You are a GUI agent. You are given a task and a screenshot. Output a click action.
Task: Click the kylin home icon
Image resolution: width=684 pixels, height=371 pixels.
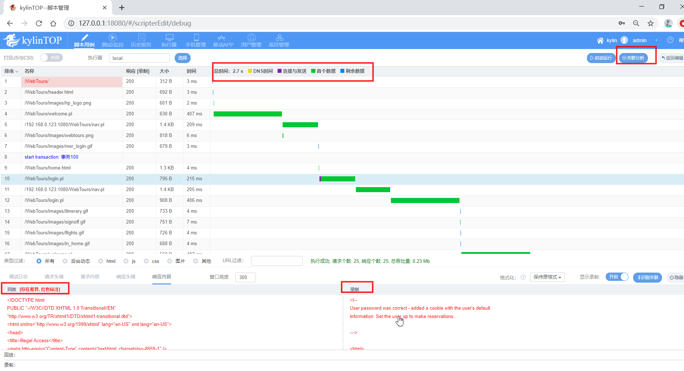(x=600, y=40)
